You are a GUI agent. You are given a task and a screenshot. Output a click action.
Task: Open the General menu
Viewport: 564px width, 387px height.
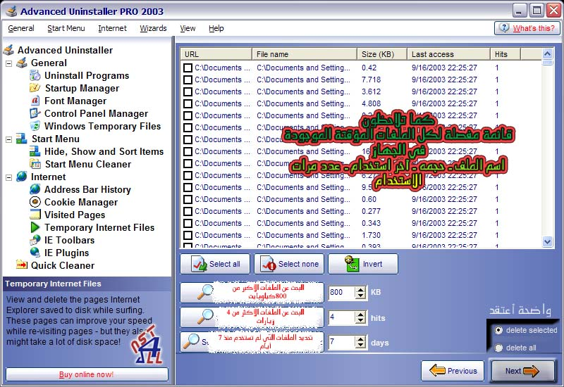click(x=21, y=28)
